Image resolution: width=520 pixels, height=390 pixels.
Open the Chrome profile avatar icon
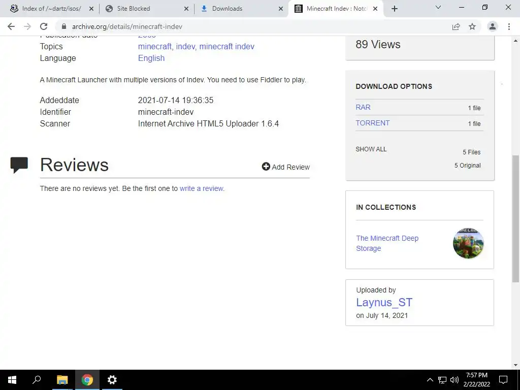[493, 26]
